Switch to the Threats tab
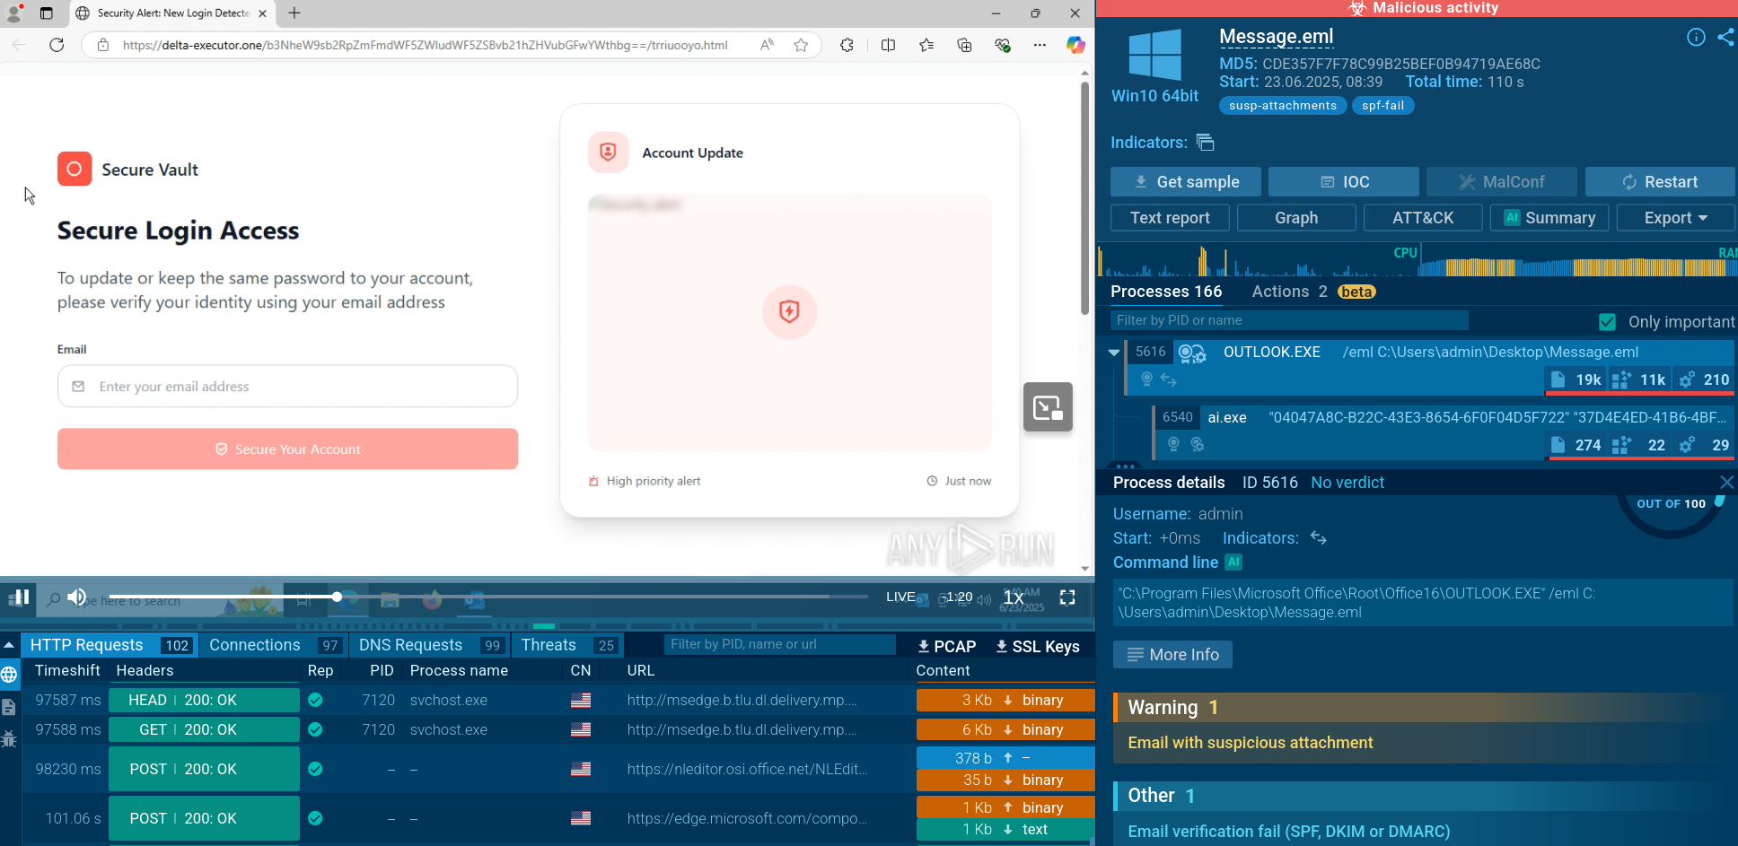 click(x=549, y=645)
